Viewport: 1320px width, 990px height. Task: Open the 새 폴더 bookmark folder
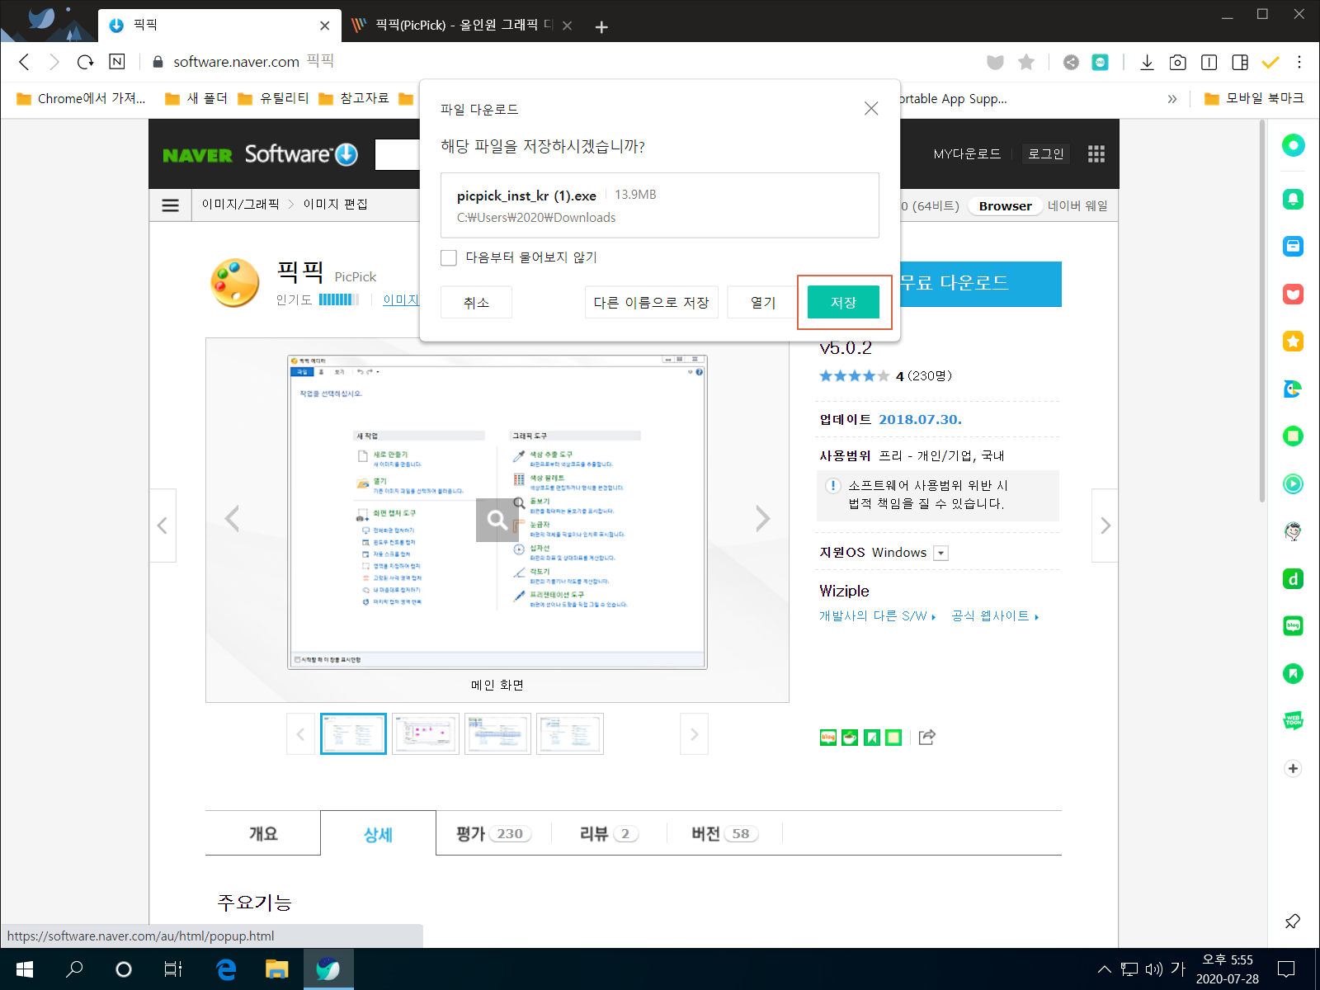[x=196, y=98]
